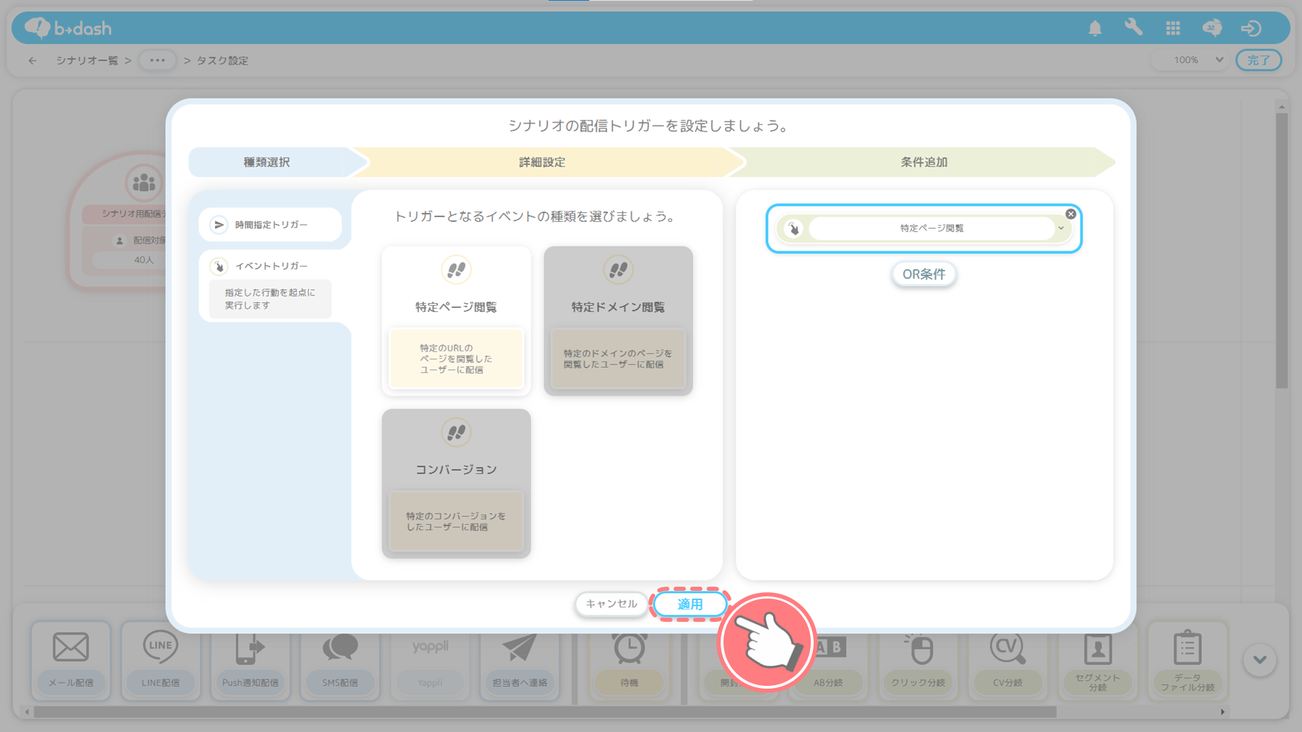This screenshot has height=732, width=1302.
Task: Remove the 特定ページ閲覧 condition with X
Action: [1071, 214]
